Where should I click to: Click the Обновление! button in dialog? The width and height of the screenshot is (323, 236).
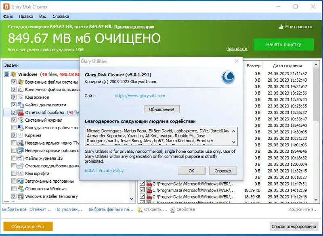coord(162,109)
